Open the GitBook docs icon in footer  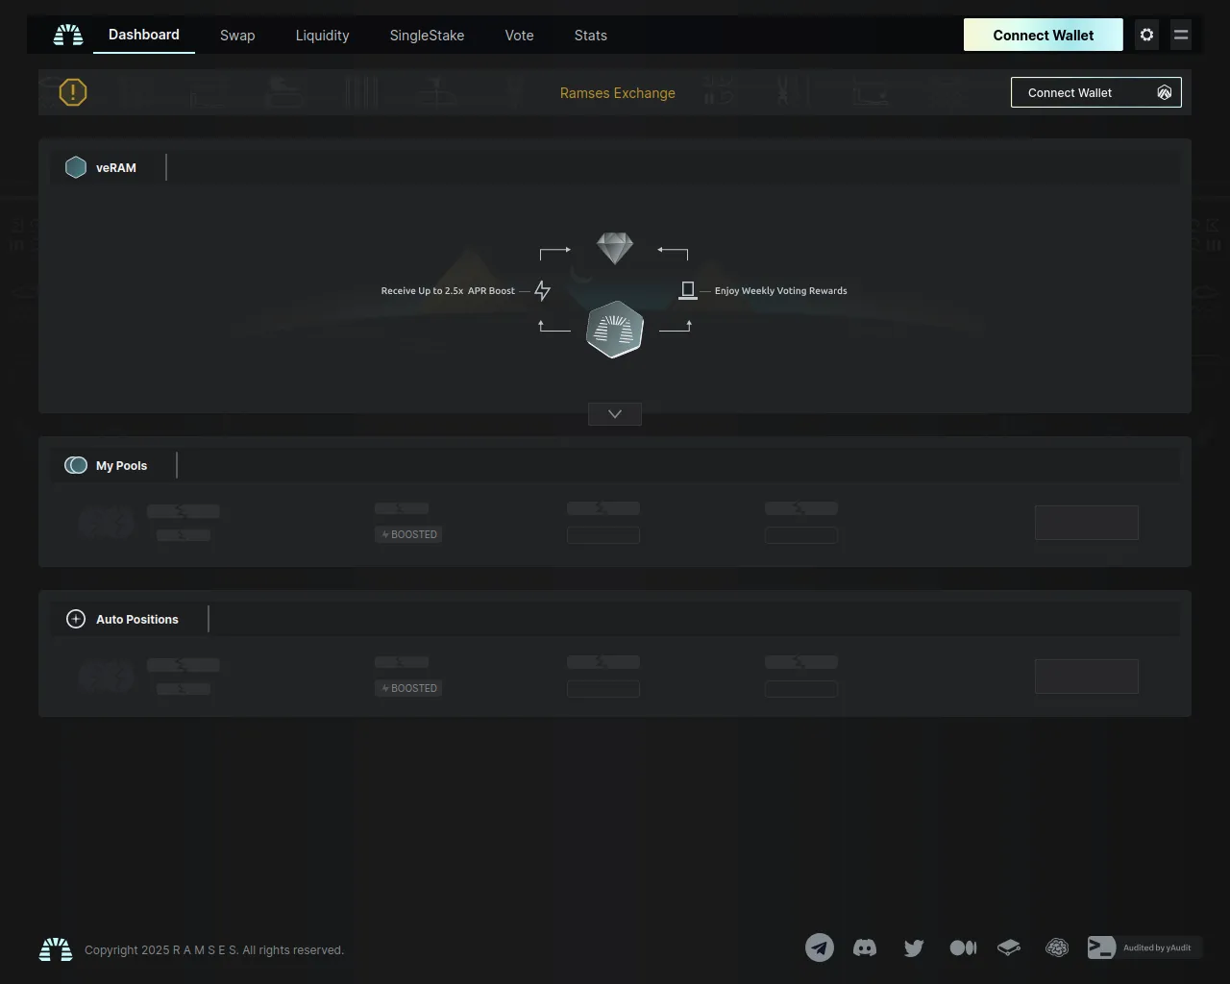coord(1008,947)
